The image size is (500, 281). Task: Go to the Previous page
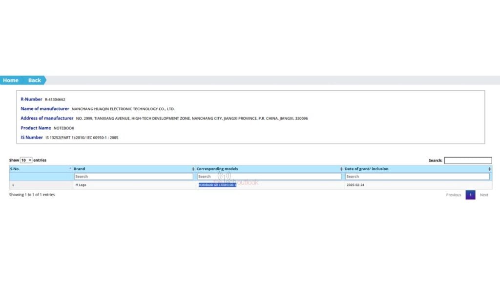[453, 195]
